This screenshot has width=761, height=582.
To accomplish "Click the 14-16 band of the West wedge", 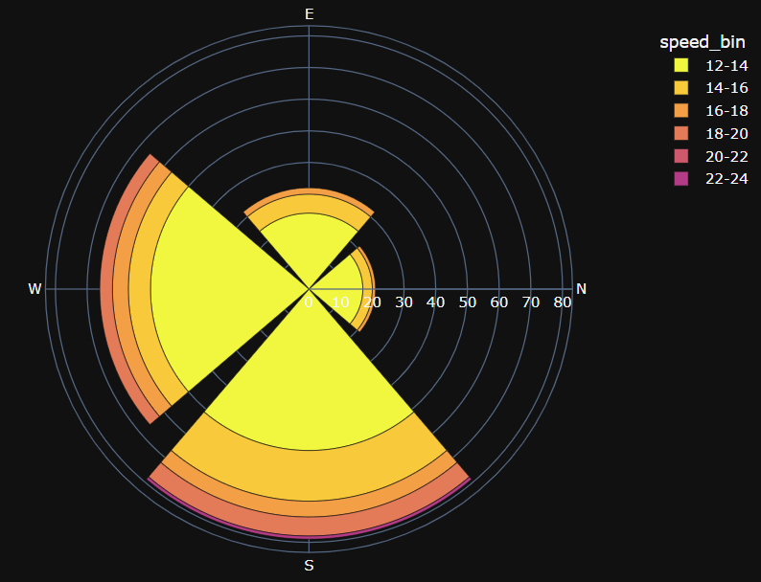I will click(x=140, y=289).
